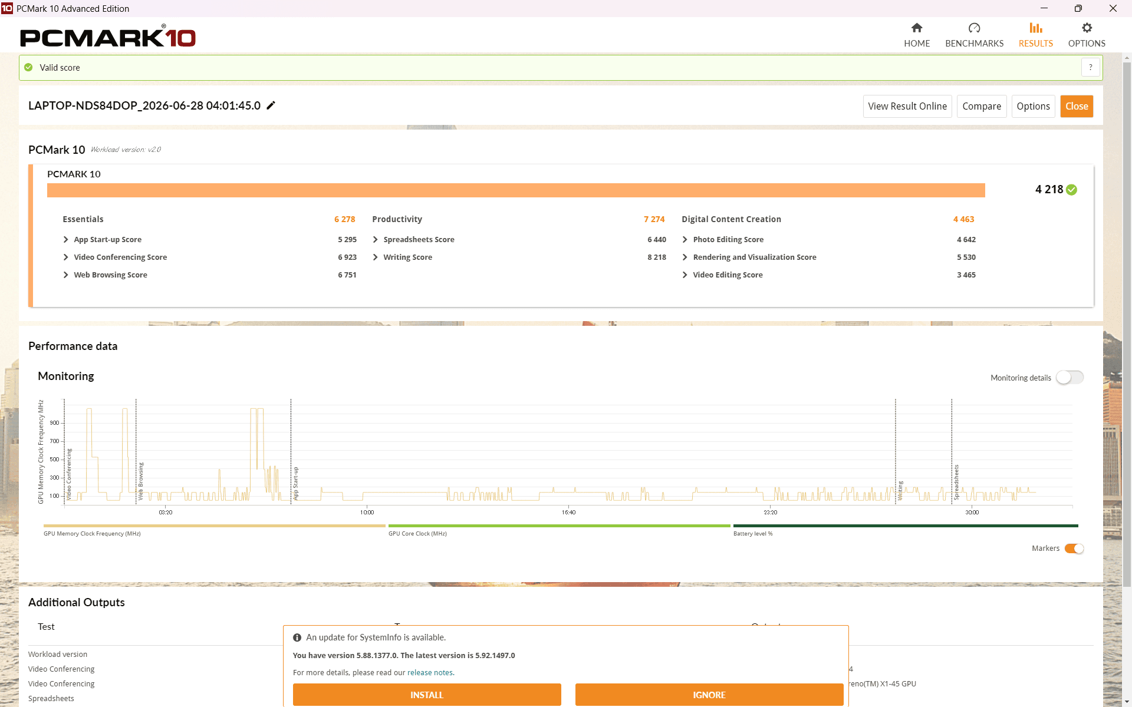Open the Benchmarks gauge icon
Viewport: 1132px width, 707px height.
pos(974,28)
